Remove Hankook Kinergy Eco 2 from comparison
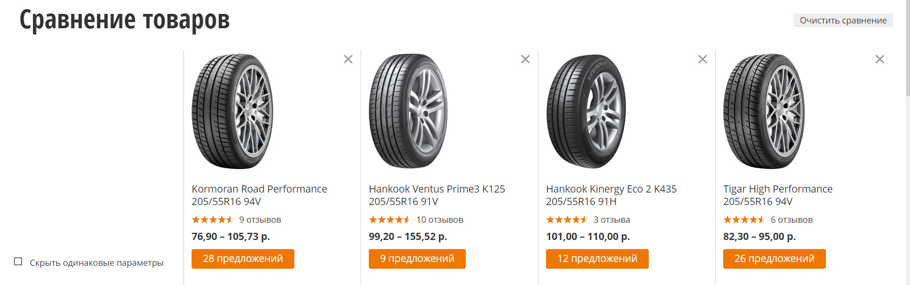910x285 pixels. coord(703,59)
